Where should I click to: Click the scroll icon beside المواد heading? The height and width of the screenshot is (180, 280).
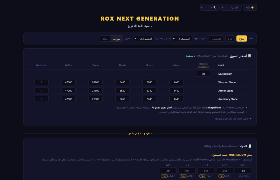coord(250,146)
